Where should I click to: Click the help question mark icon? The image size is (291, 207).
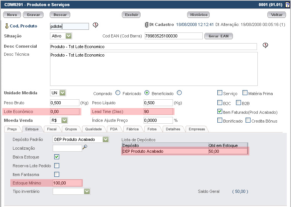(287, 5)
